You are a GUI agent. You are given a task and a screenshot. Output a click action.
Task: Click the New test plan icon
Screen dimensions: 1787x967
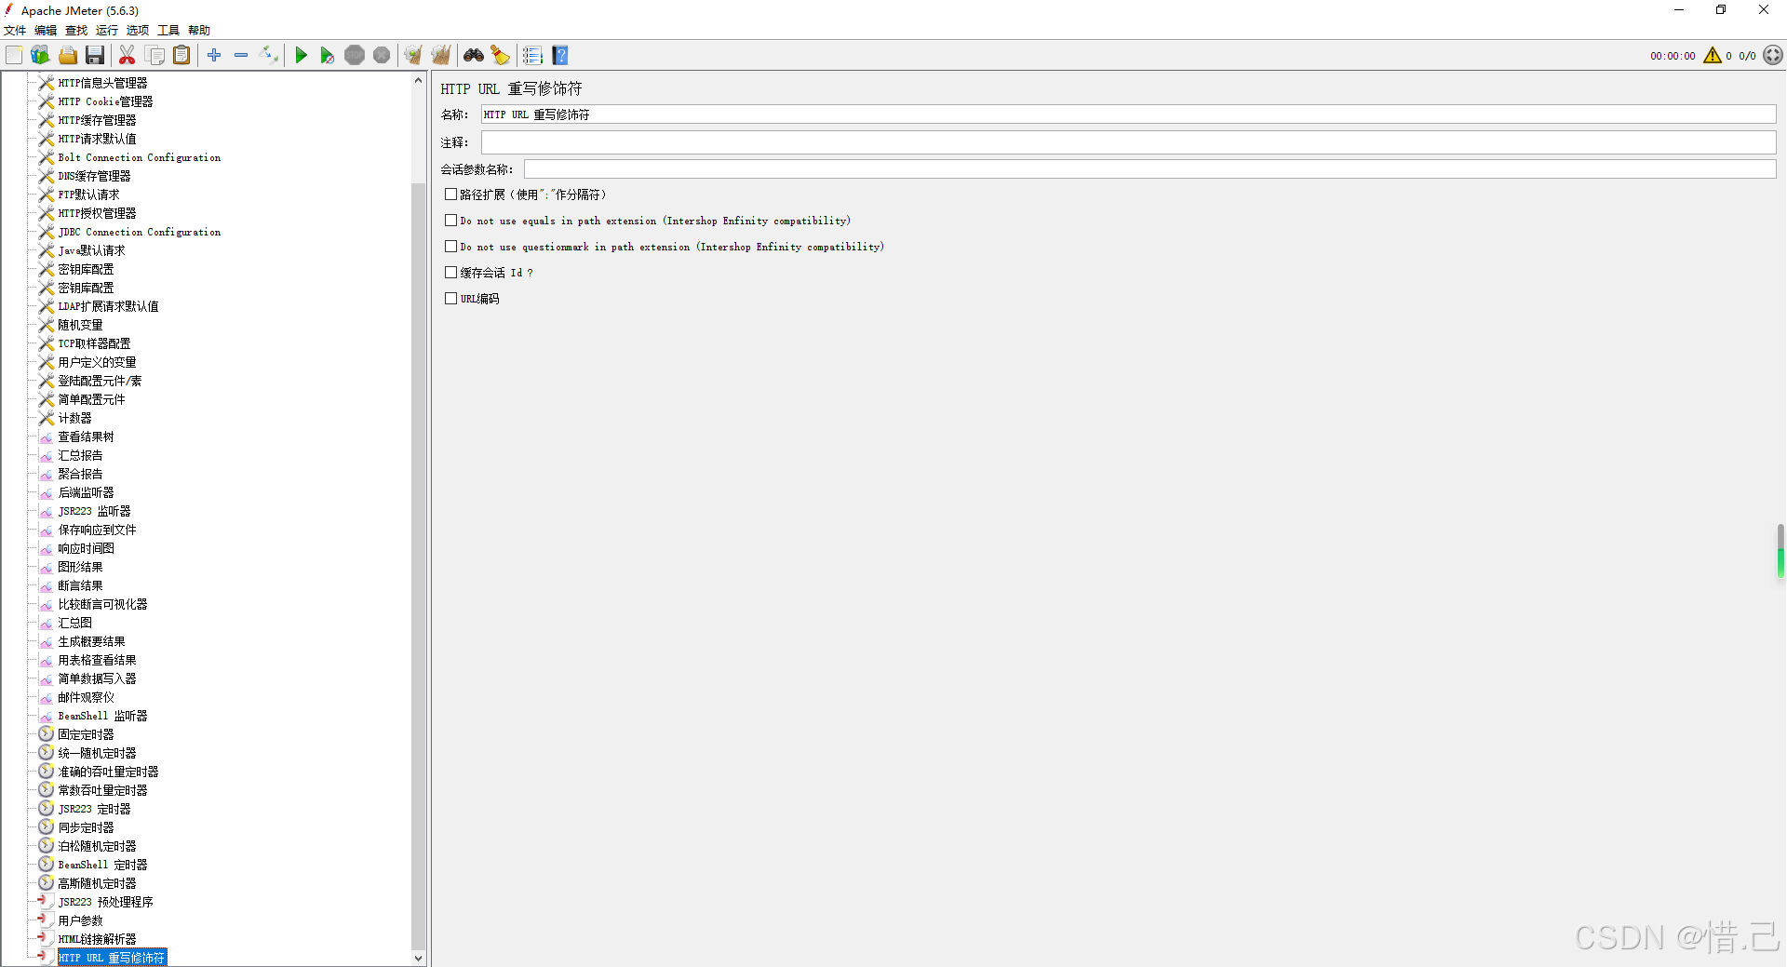point(14,56)
